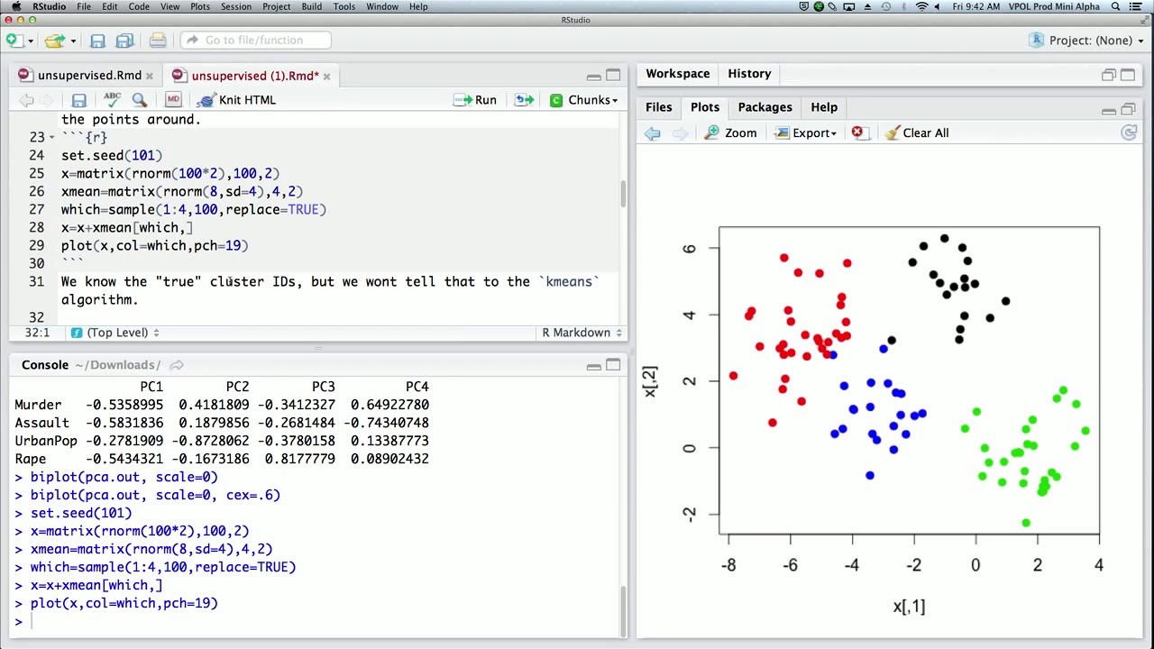This screenshot has width=1154, height=649.
Task: Minimize the Plots pane
Action: 1108,111
